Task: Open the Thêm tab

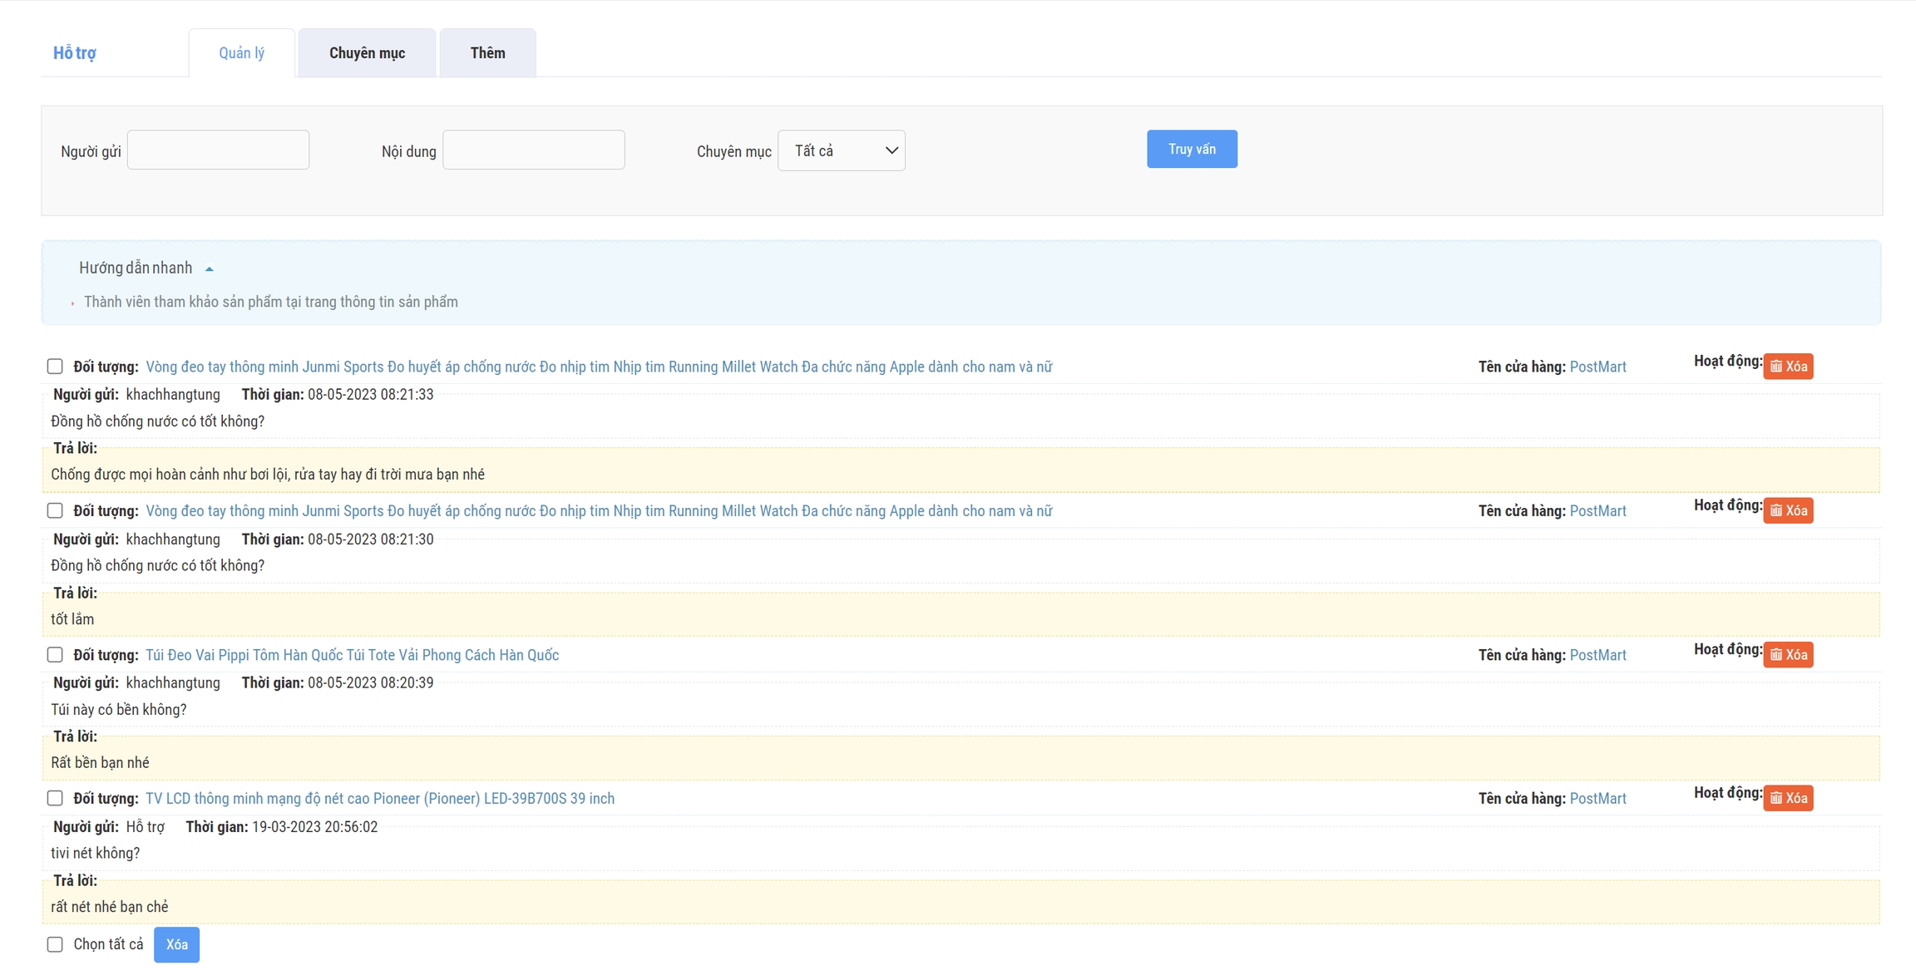Action: [x=487, y=53]
